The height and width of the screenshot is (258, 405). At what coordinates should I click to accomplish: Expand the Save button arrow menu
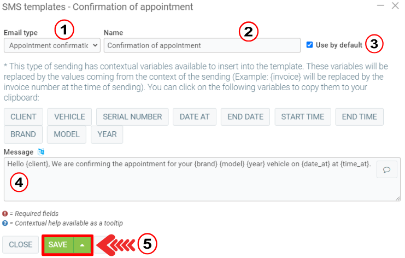[82, 245]
